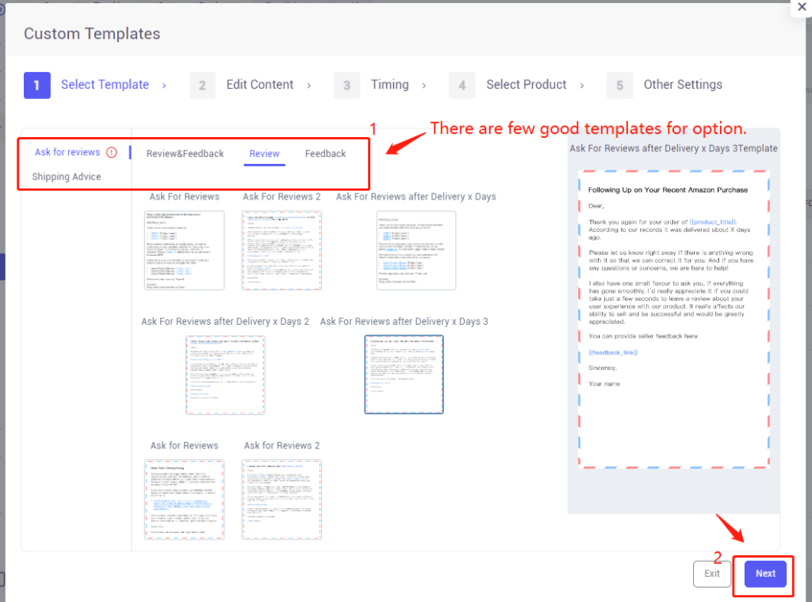Select step 5 number badge

tap(620, 86)
